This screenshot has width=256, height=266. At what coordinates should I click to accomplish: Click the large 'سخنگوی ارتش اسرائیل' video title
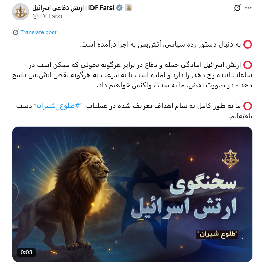[184, 197]
